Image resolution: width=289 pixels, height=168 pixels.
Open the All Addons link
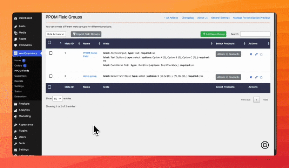coord(171,18)
